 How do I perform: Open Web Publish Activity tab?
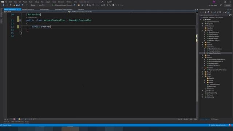[17, 122]
